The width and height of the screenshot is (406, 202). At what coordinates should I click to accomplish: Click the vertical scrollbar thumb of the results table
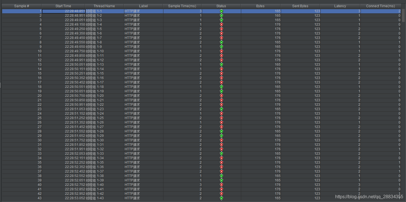[x=403, y=15]
